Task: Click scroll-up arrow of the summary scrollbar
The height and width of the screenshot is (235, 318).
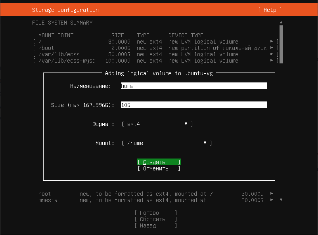Action: pos(281,22)
